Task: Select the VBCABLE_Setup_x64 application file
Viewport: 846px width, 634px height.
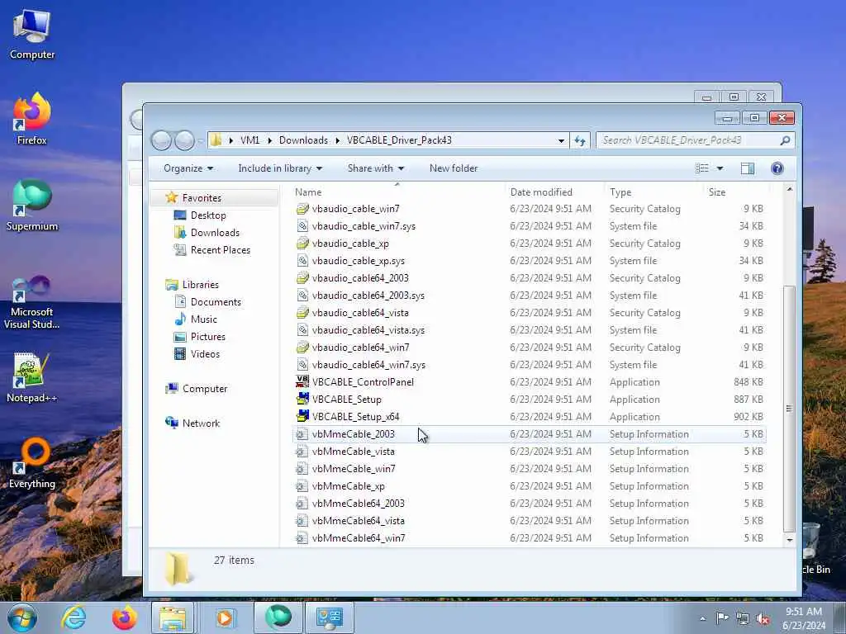Action: (355, 417)
